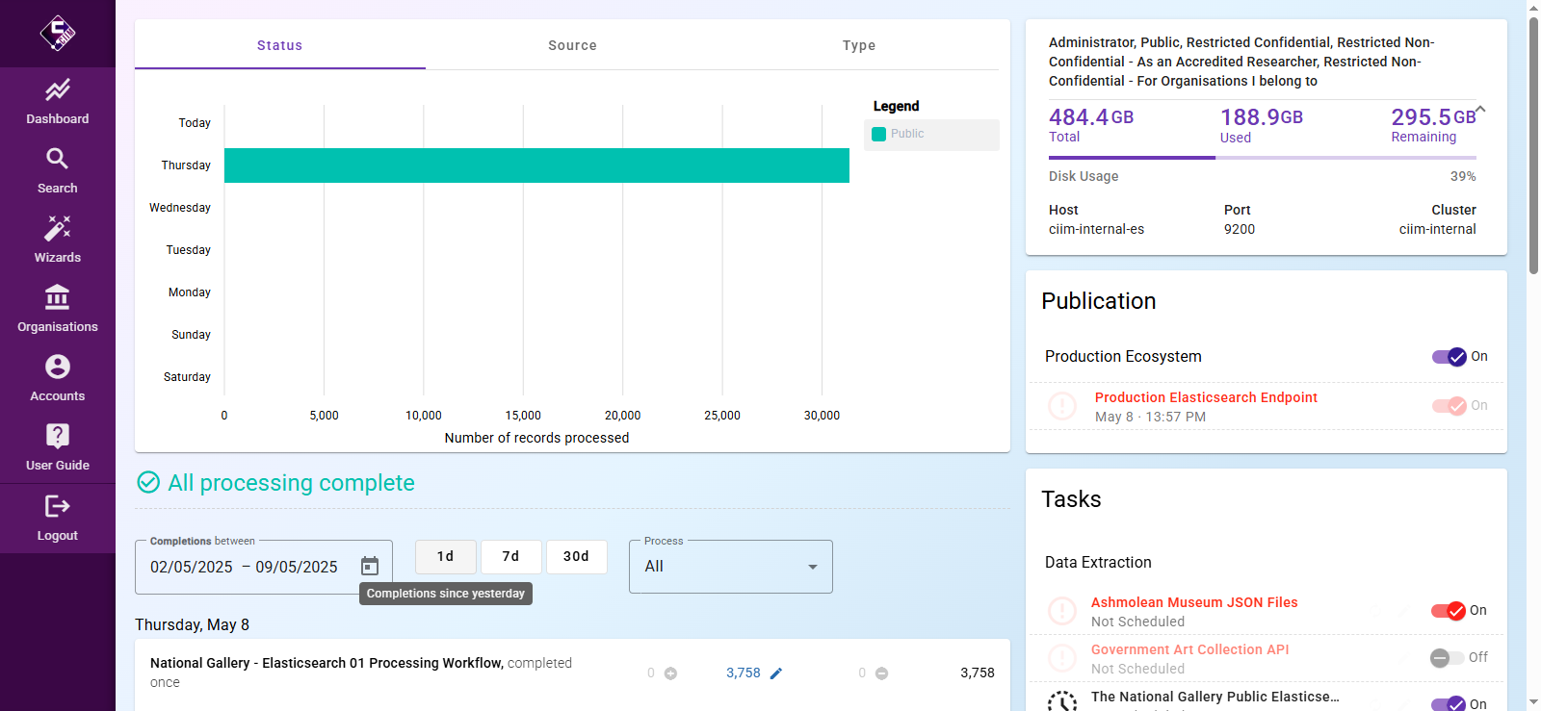Image resolution: width=1541 pixels, height=711 pixels.
Task: Click the pencil edit icon beside 3,758
Action: 776,673
